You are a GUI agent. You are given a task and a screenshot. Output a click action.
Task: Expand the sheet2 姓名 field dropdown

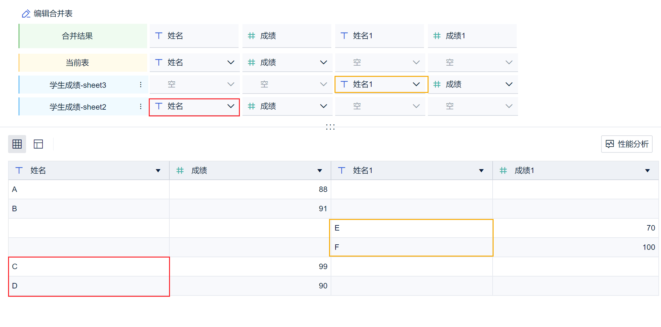coord(231,106)
